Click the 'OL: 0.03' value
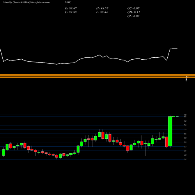This screenshot has width=195, height=195. pos(133,16)
